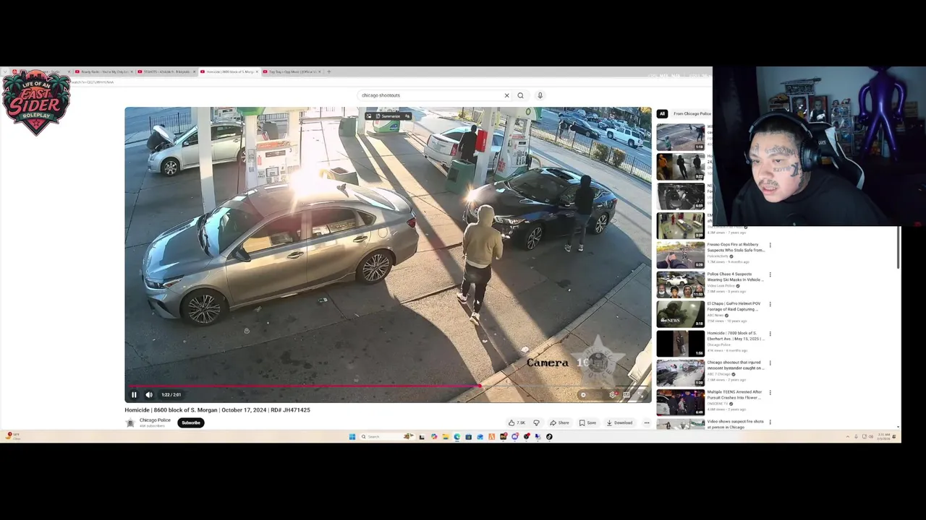Open the video player settings gear
This screenshot has height=520, width=926.
click(612, 394)
